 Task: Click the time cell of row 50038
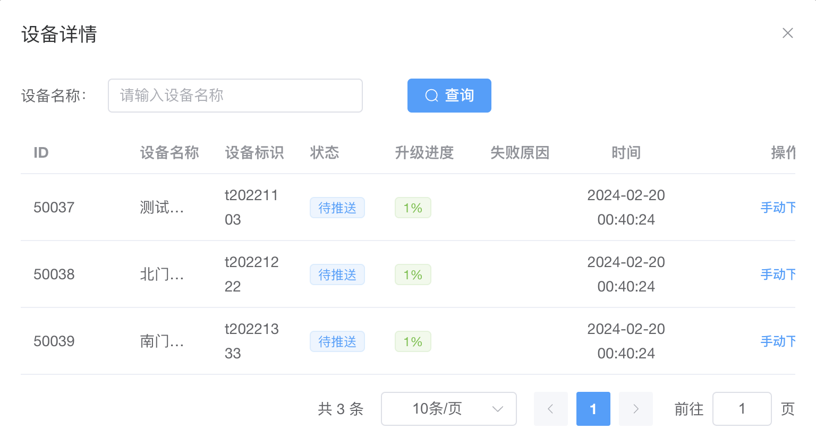tap(626, 275)
